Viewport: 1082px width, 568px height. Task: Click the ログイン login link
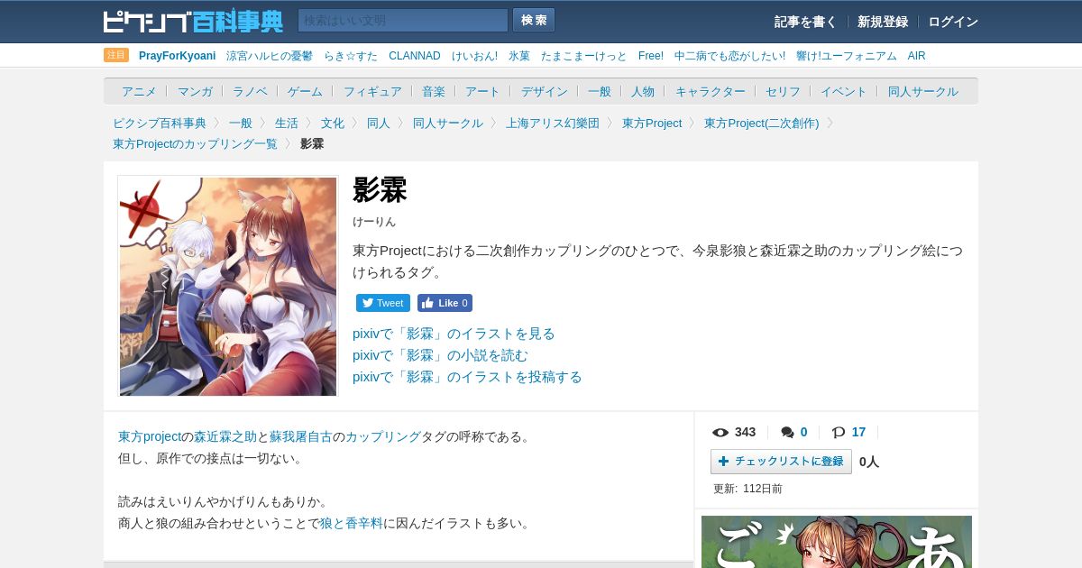point(953,22)
